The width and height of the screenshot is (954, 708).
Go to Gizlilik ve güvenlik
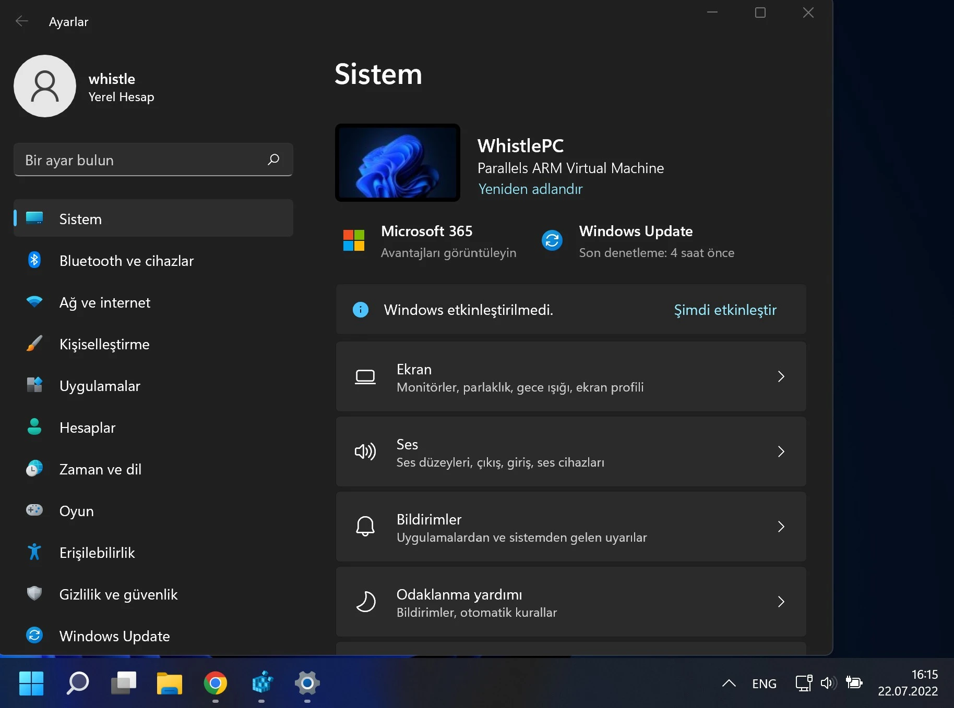[153, 594]
